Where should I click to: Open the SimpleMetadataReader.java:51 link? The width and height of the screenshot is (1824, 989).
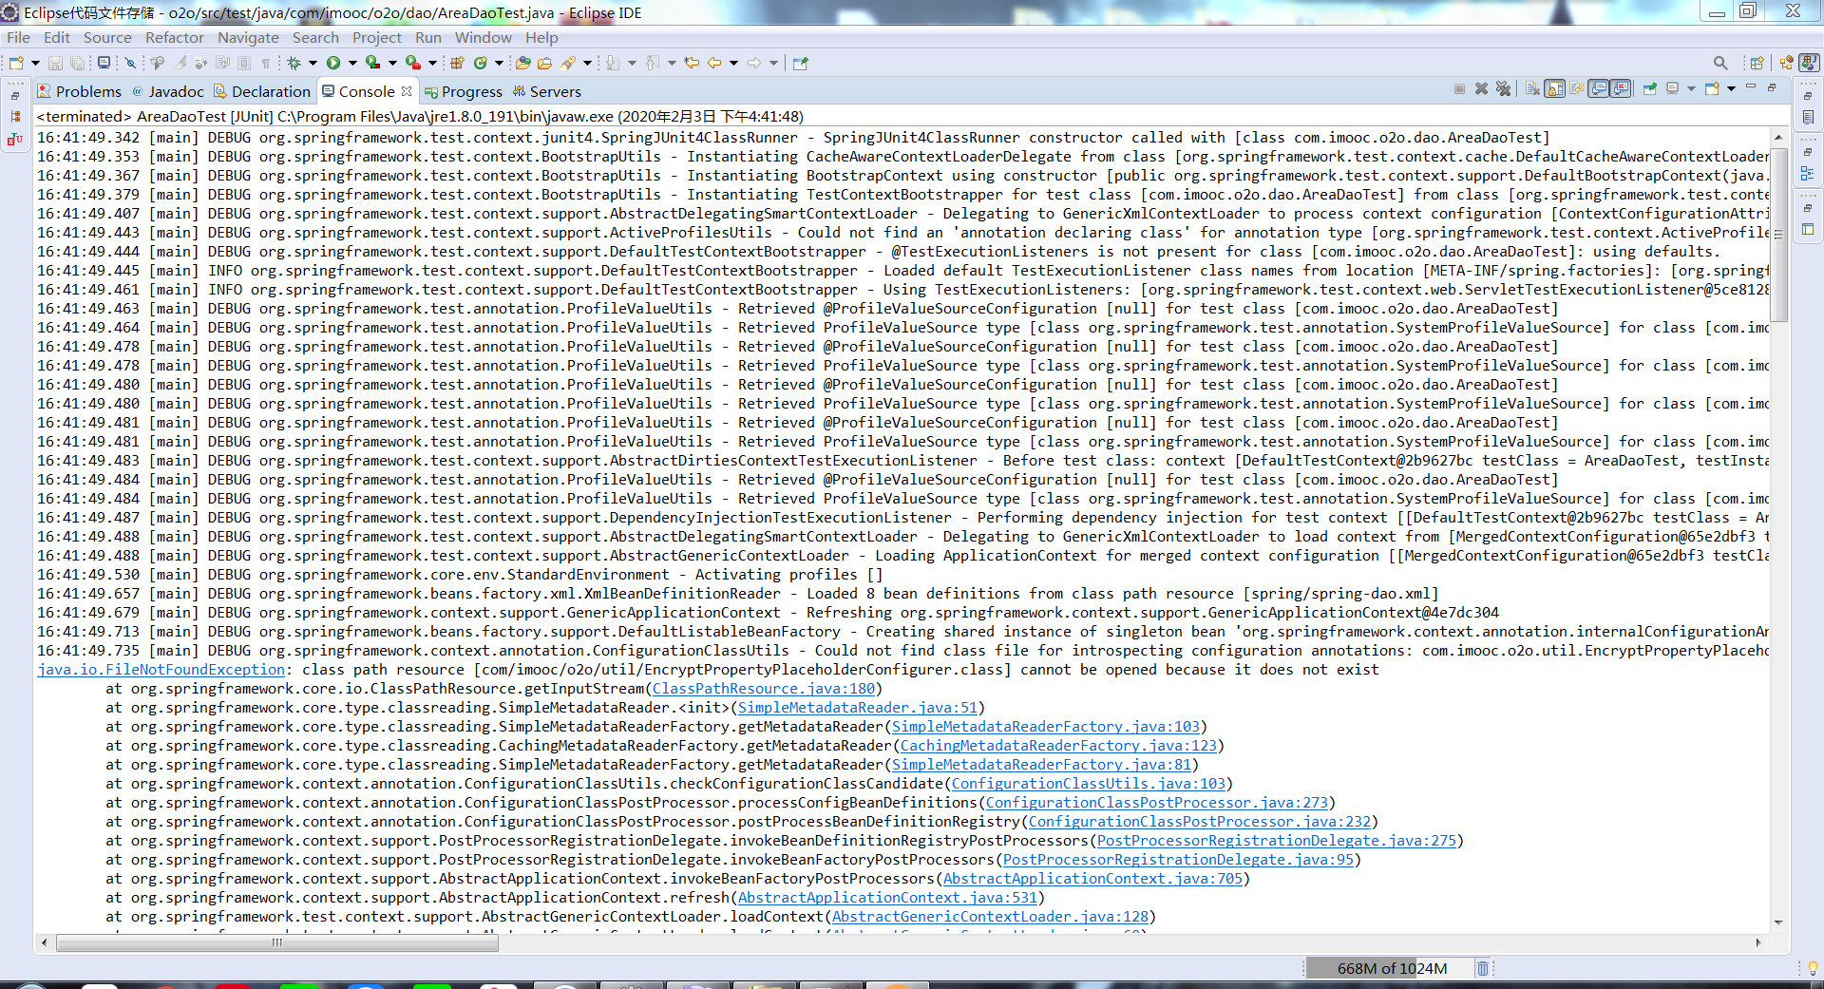click(857, 708)
